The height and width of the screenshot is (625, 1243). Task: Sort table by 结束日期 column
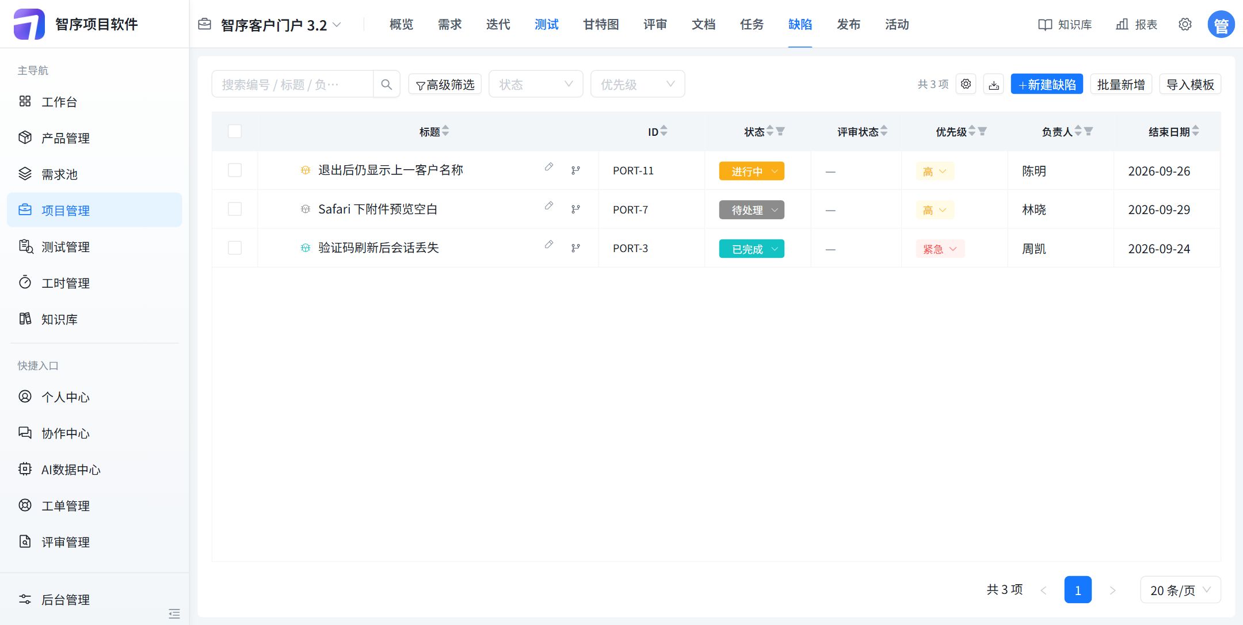(1196, 131)
